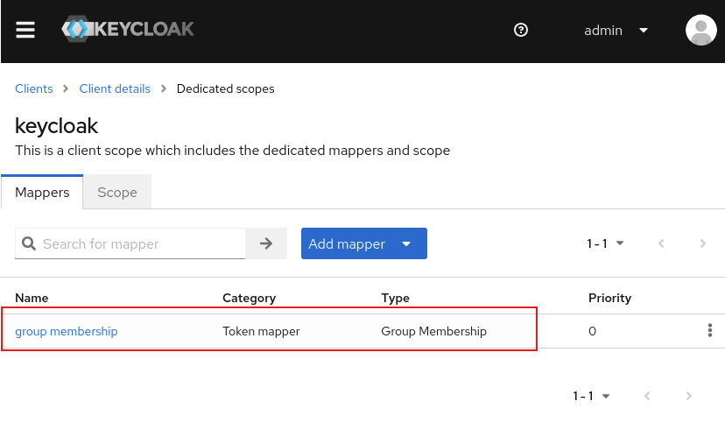Open the hamburger navigation menu
Viewport: 725px width, 444px height.
coord(25,30)
